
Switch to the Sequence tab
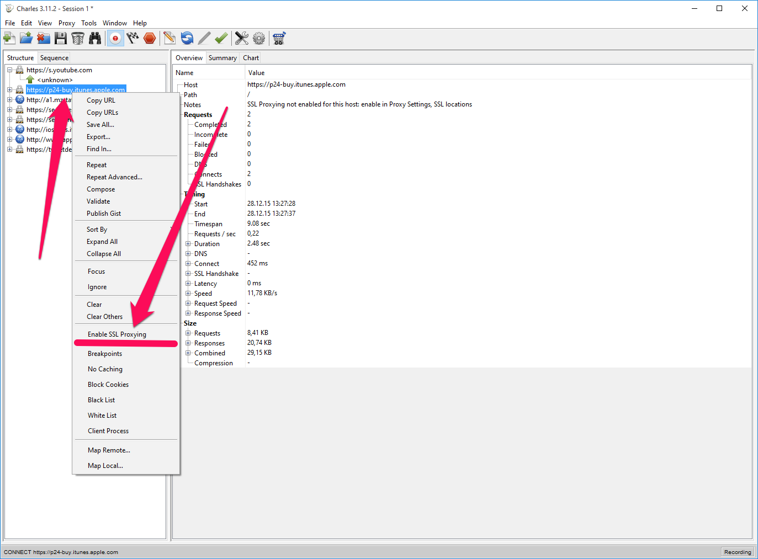pyautogui.click(x=54, y=58)
